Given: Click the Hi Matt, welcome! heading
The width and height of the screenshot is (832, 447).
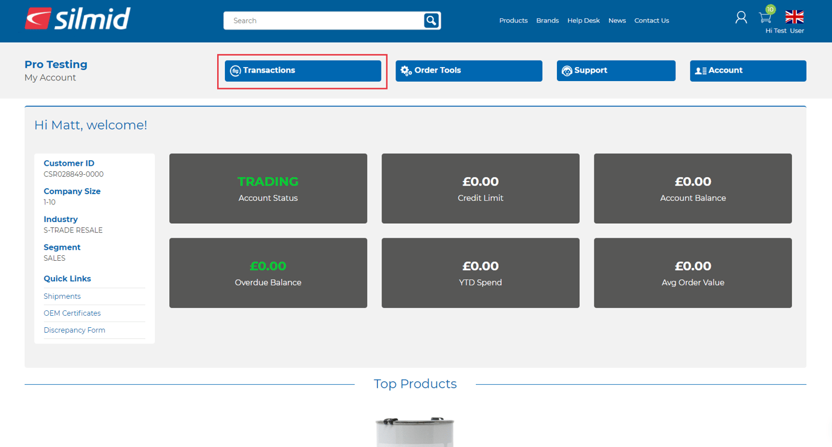Looking at the screenshot, I should point(91,125).
